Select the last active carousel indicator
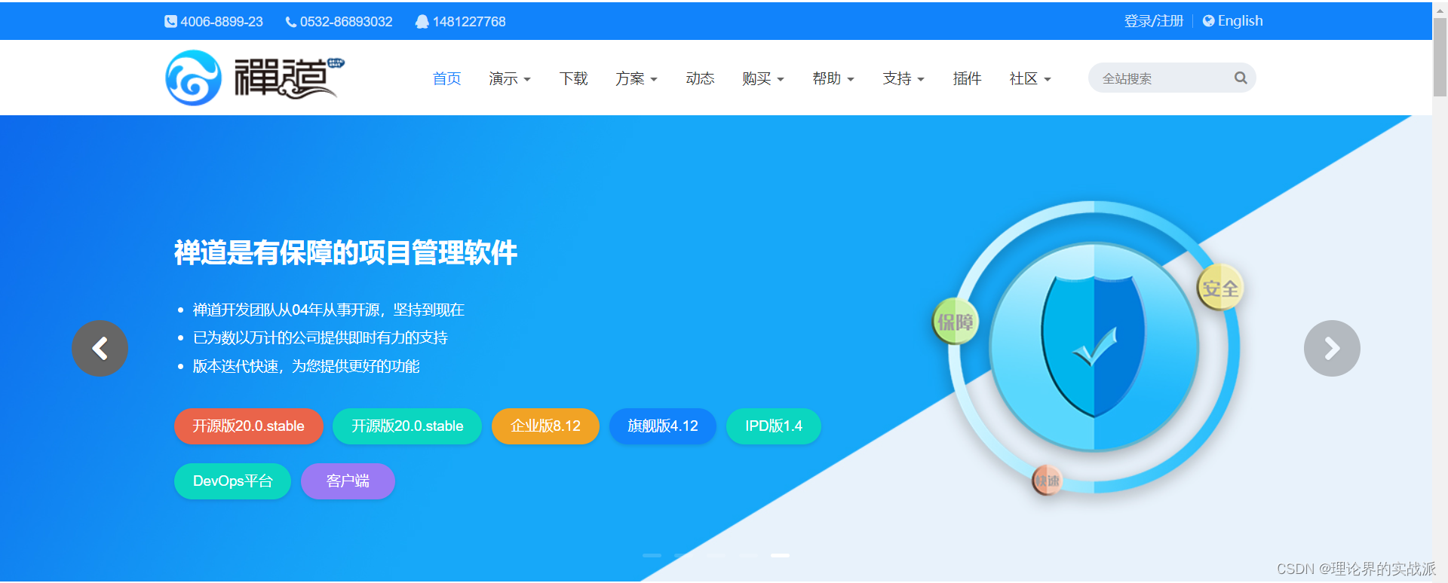 click(780, 555)
